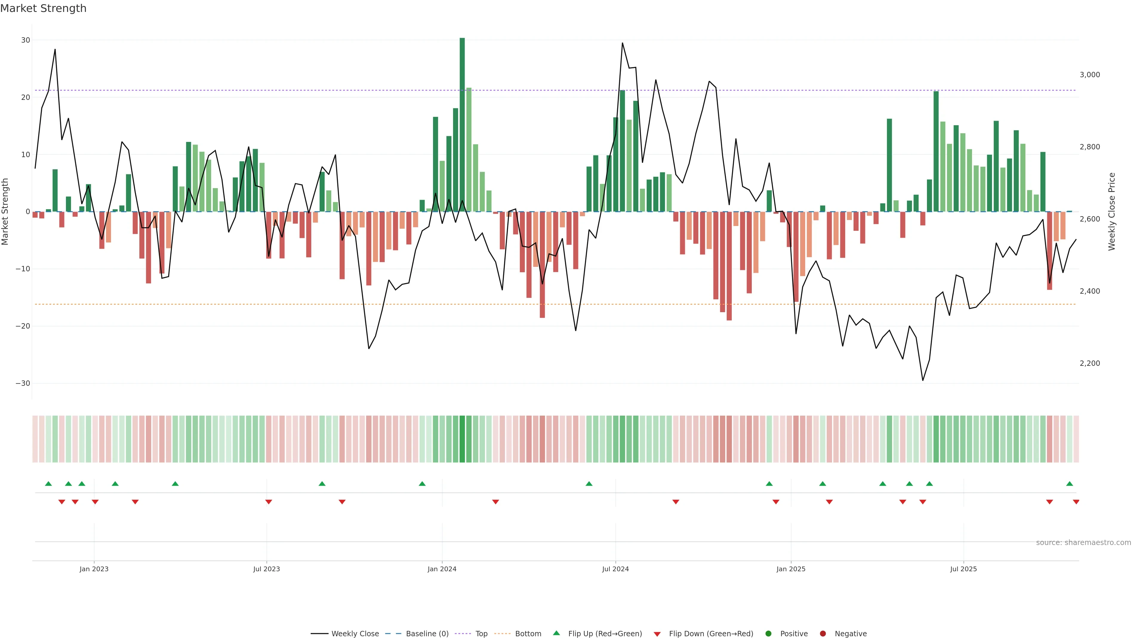Toggle the Flip Down (Green→Red) legend label
Screen dimensions: 1146x644
(711, 633)
